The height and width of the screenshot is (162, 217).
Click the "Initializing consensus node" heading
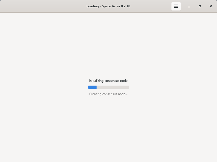108,81
